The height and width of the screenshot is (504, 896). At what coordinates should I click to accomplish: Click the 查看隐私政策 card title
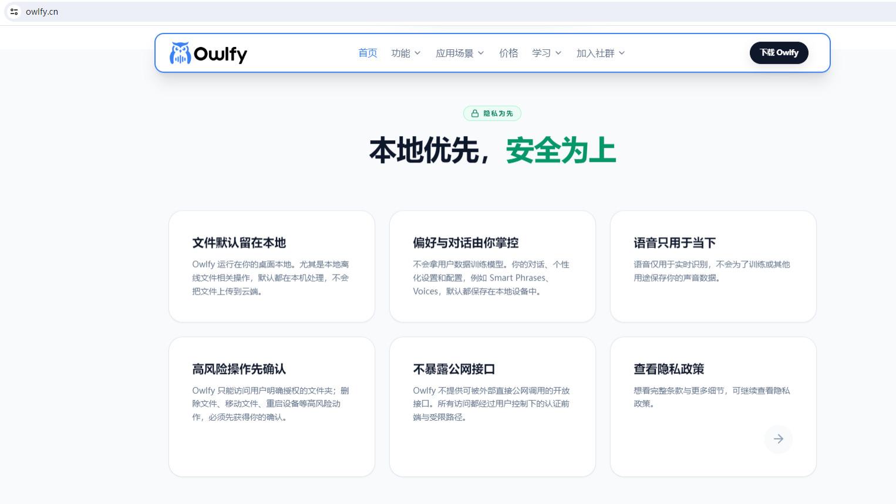point(669,369)
